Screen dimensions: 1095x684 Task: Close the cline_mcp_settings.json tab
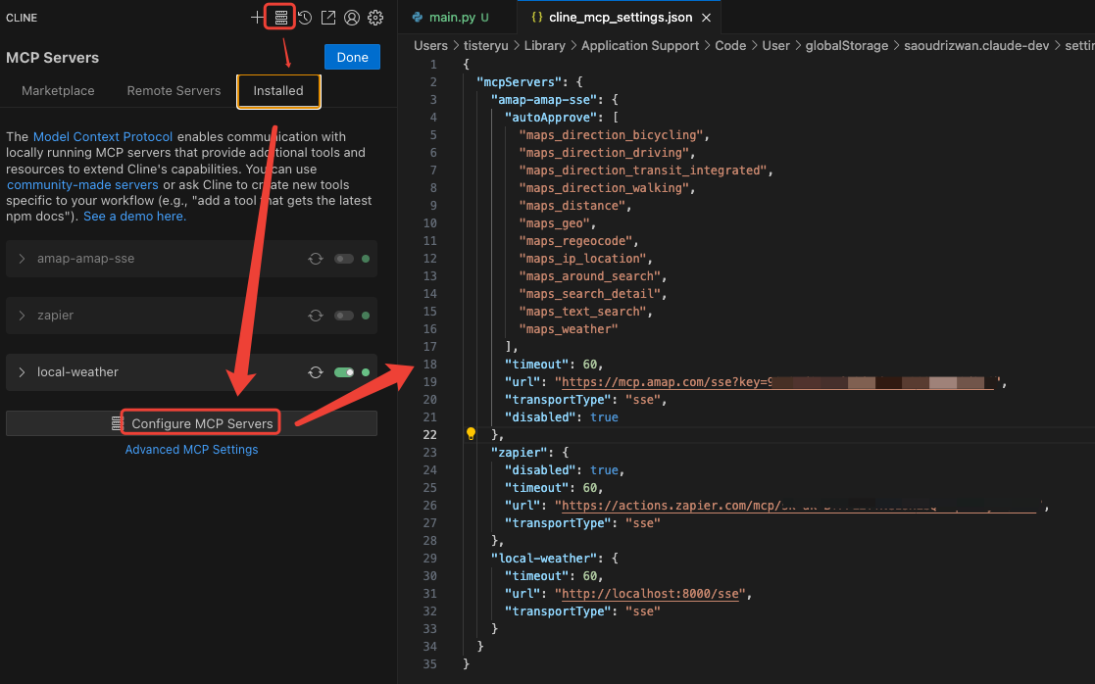706,18
